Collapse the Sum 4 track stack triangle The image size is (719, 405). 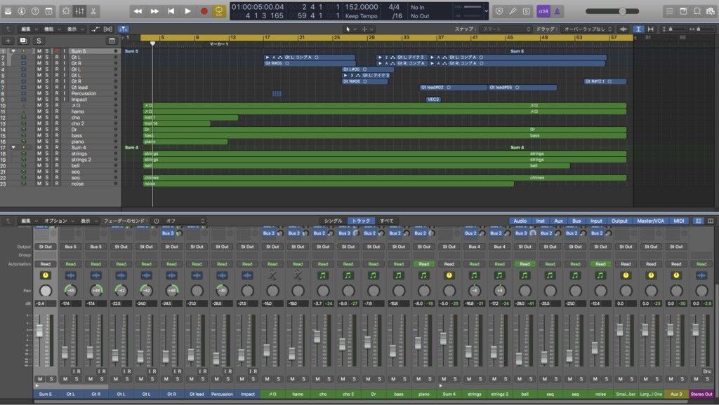click(13, 147)
